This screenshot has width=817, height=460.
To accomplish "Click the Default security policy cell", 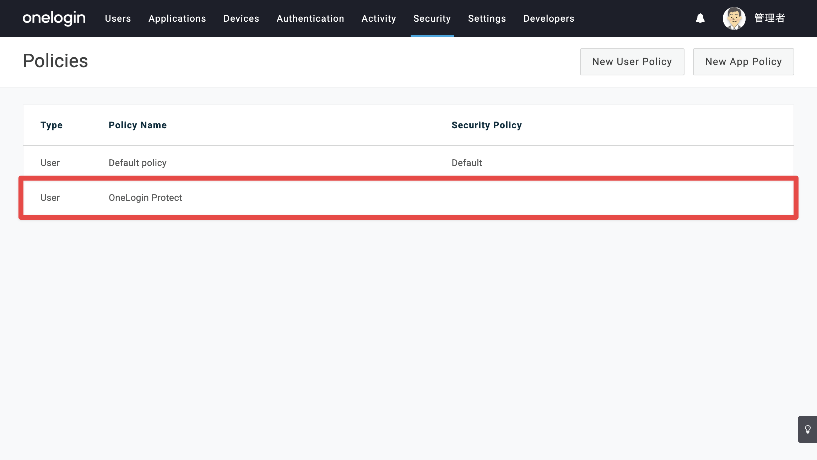I will tap(467, 163).
